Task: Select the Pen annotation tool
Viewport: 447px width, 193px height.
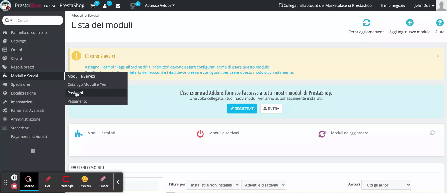Action: 48,182
